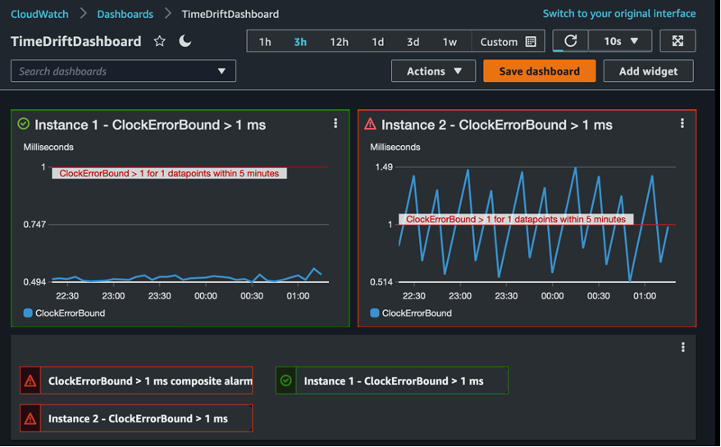Open Instance 2 widget options menu
The image size is (721, 447).
click(682, 124)
